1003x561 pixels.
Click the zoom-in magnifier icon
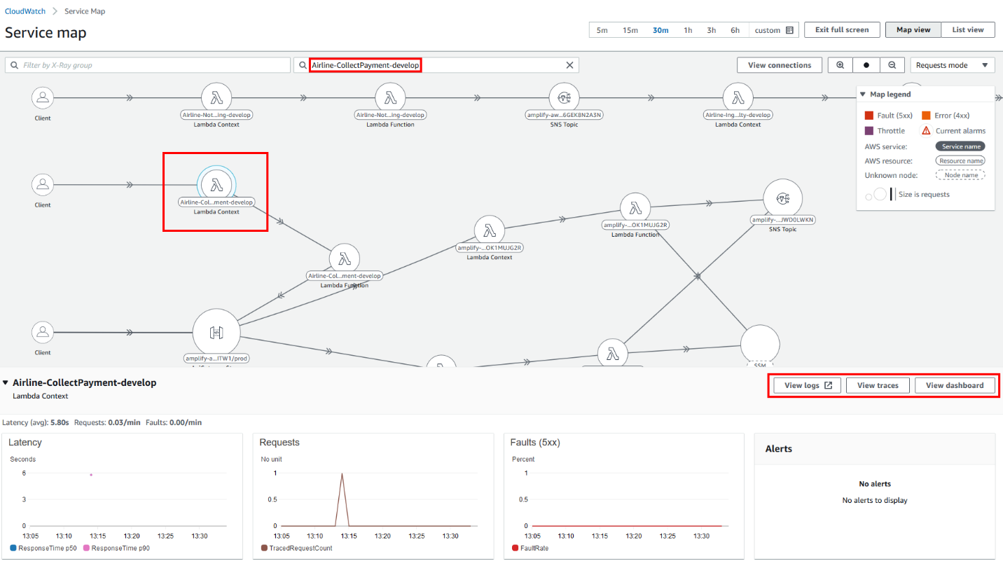point(840,64)
